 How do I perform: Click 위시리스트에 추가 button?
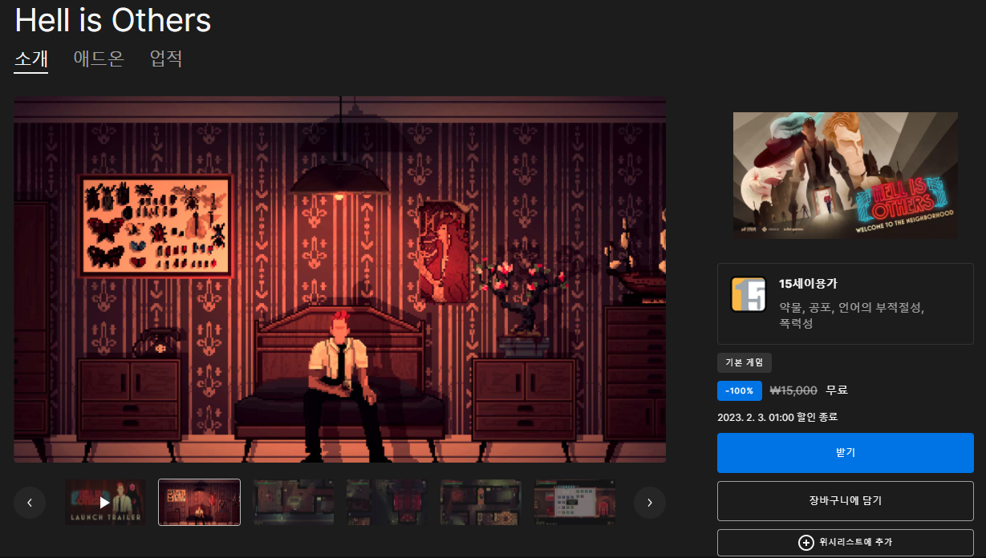(x=845, y=543)
